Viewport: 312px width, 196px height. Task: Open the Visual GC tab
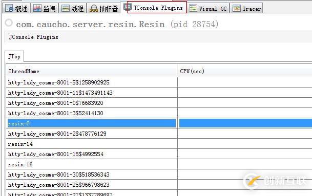208,8
